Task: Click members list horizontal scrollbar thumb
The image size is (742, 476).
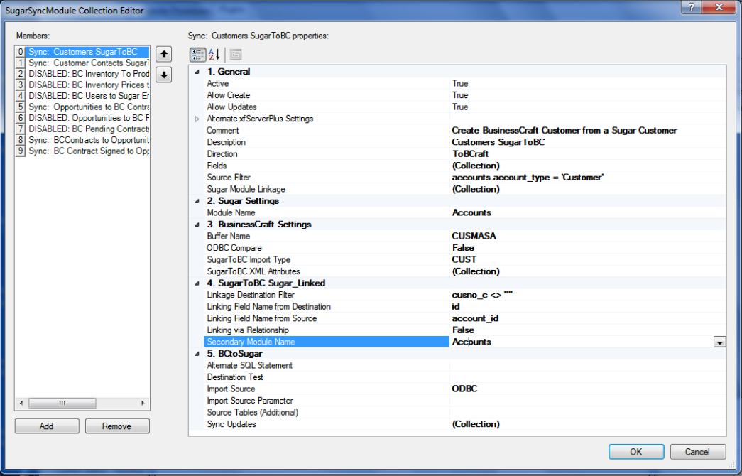Action: pyautogui.click(x=62, y=403)
